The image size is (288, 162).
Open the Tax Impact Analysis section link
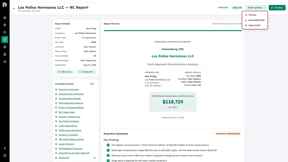click(x=69, y=121)
